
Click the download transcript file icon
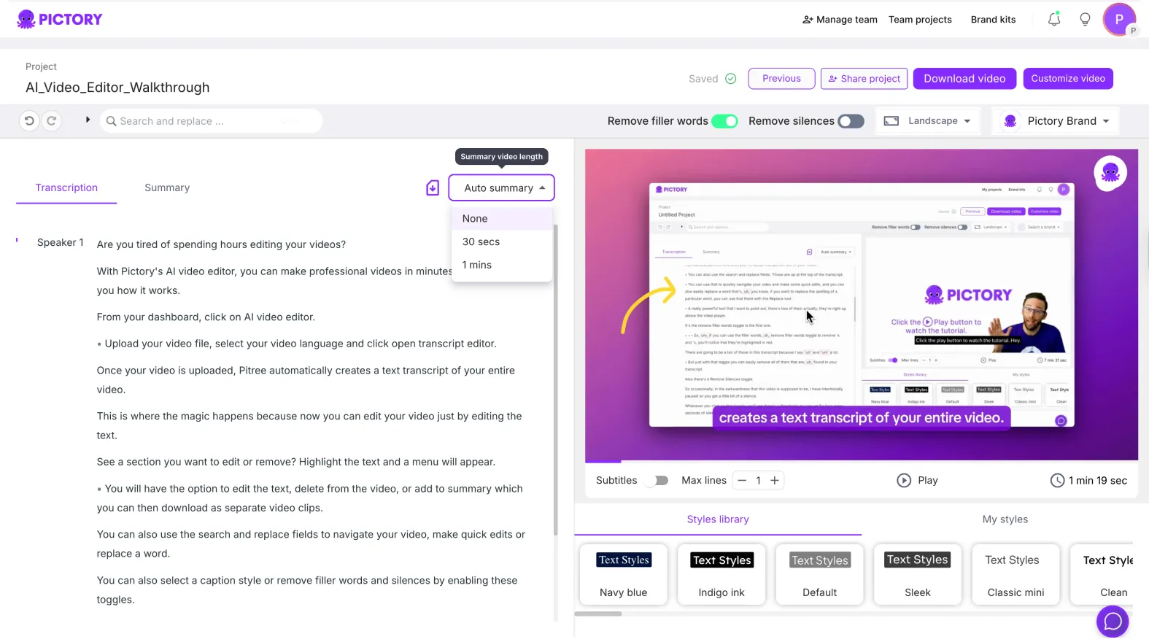(433, 188)
